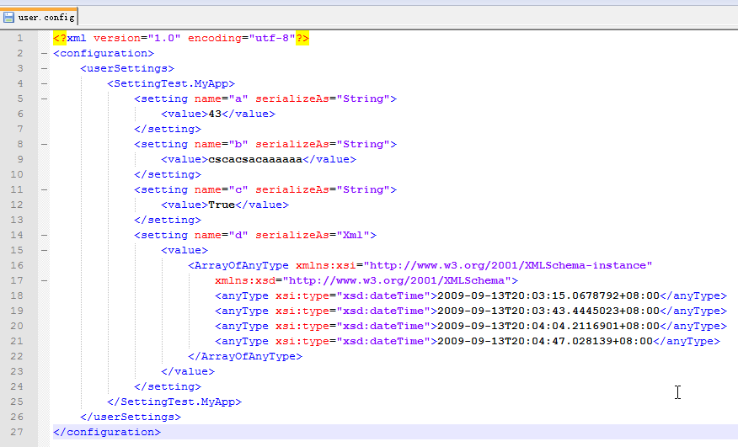This screenshot has height=447, width=738.
Task: Click the closing </userSettings> tag
Action: tap(131, 417)
